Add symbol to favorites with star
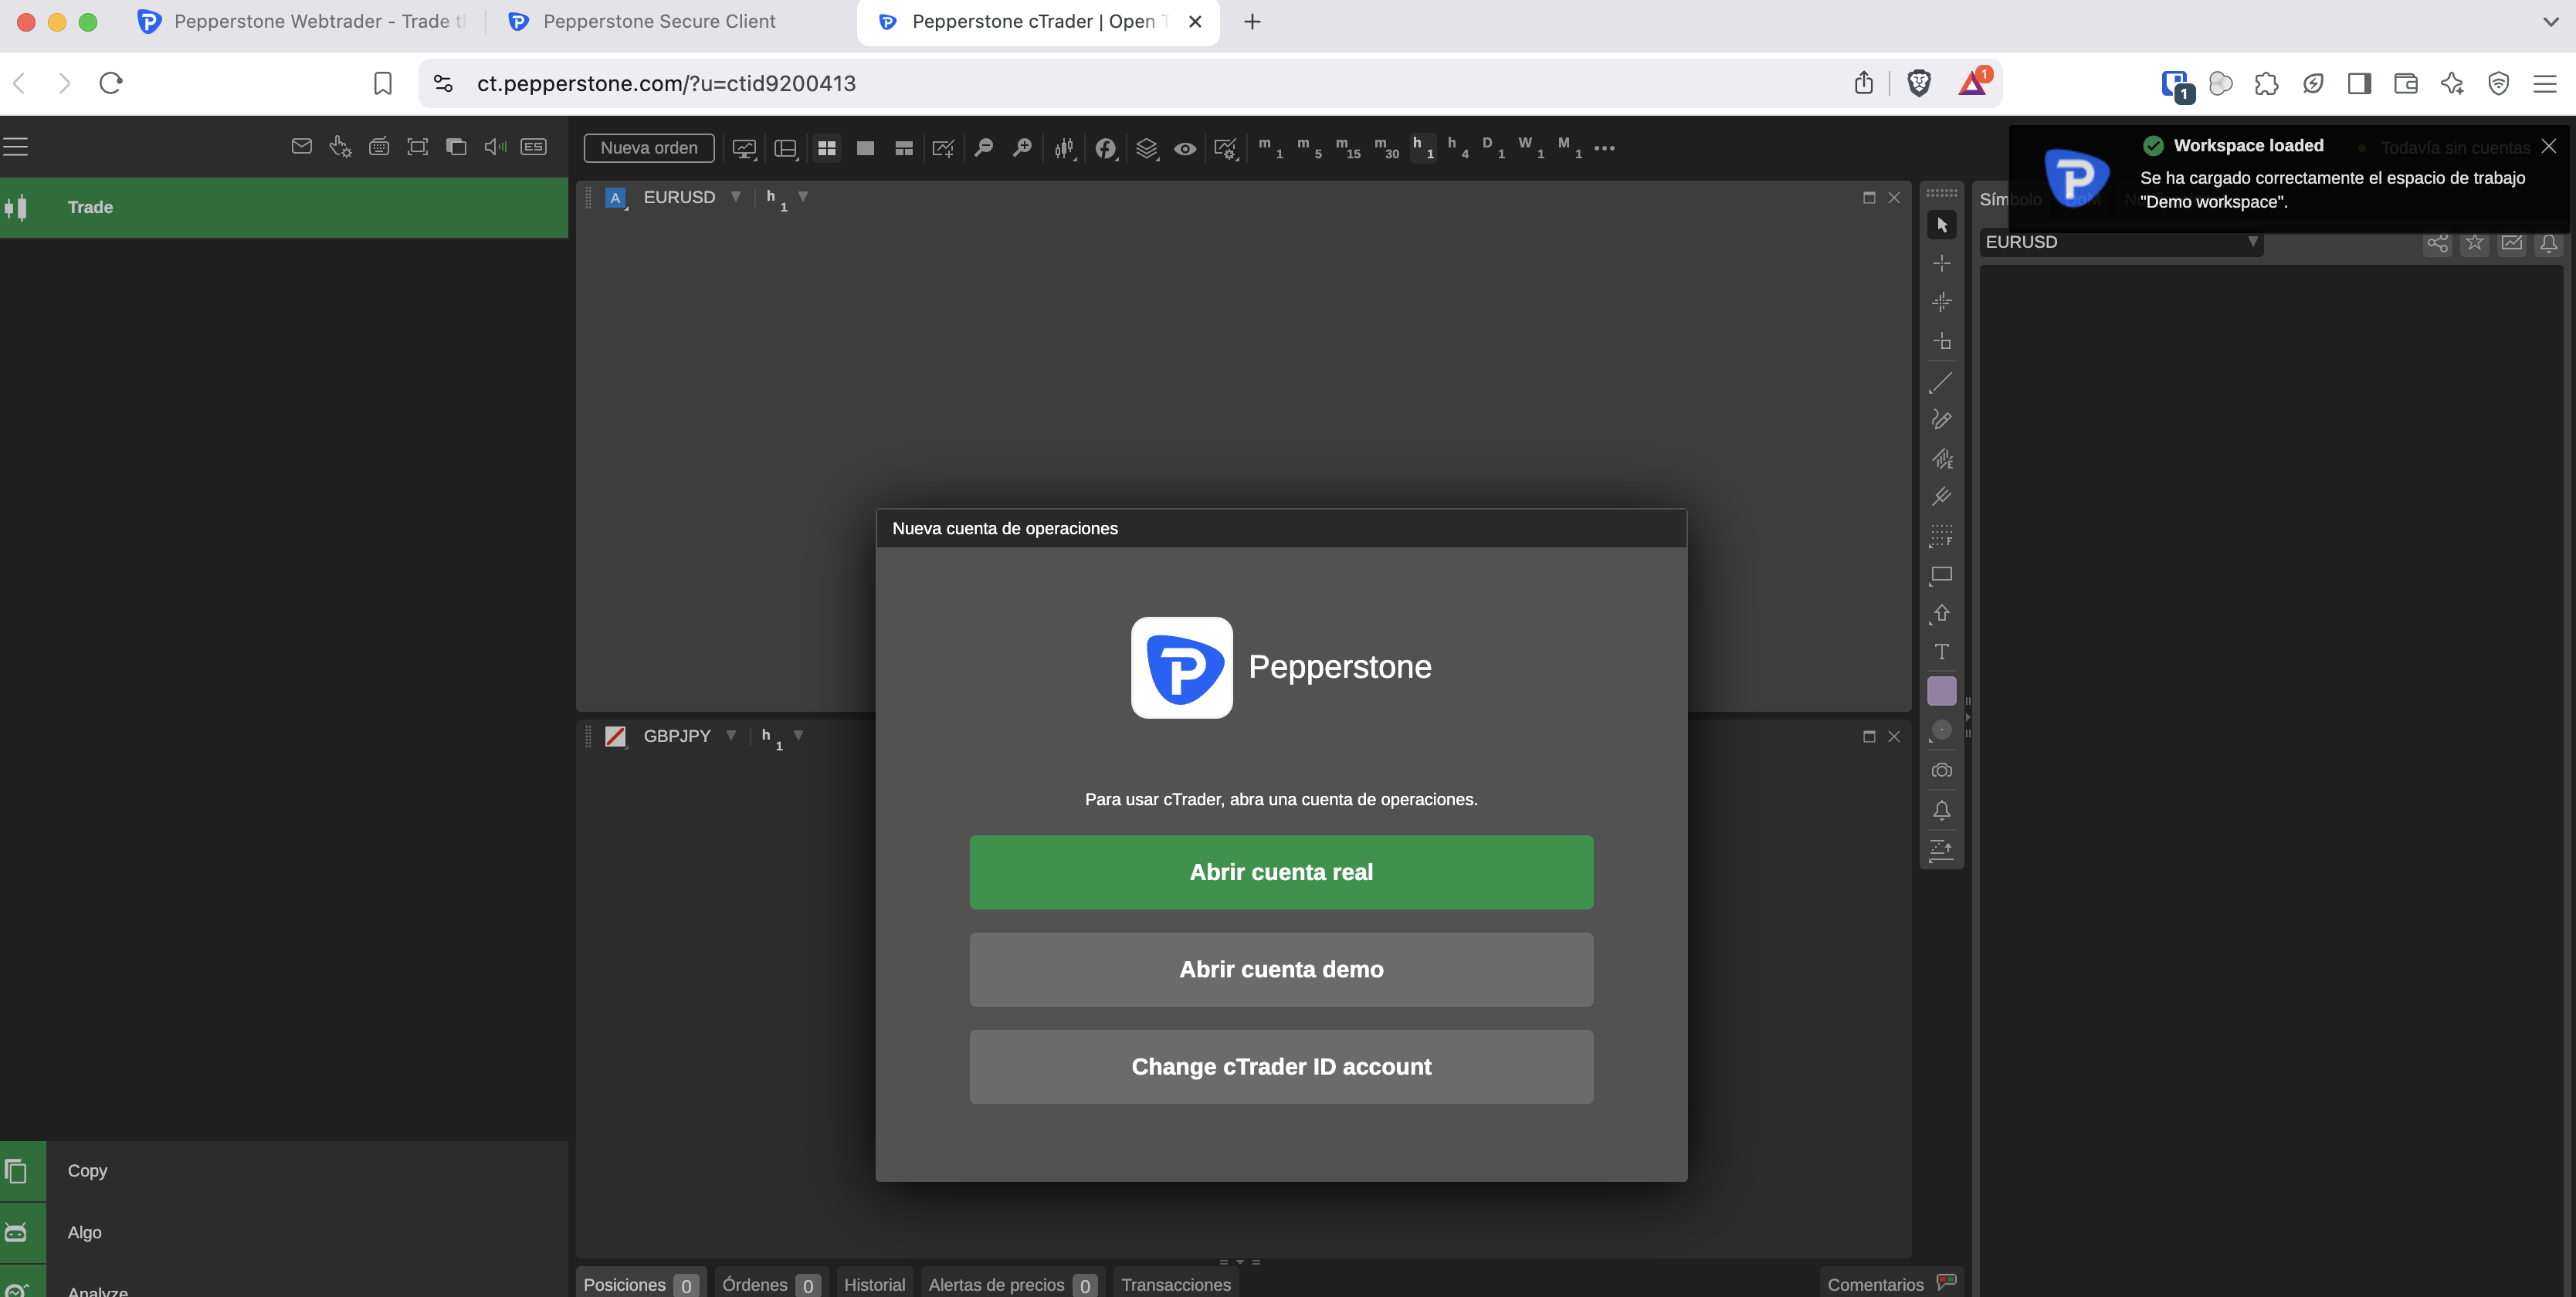 pyautogui.click(x=2474, y=243)
